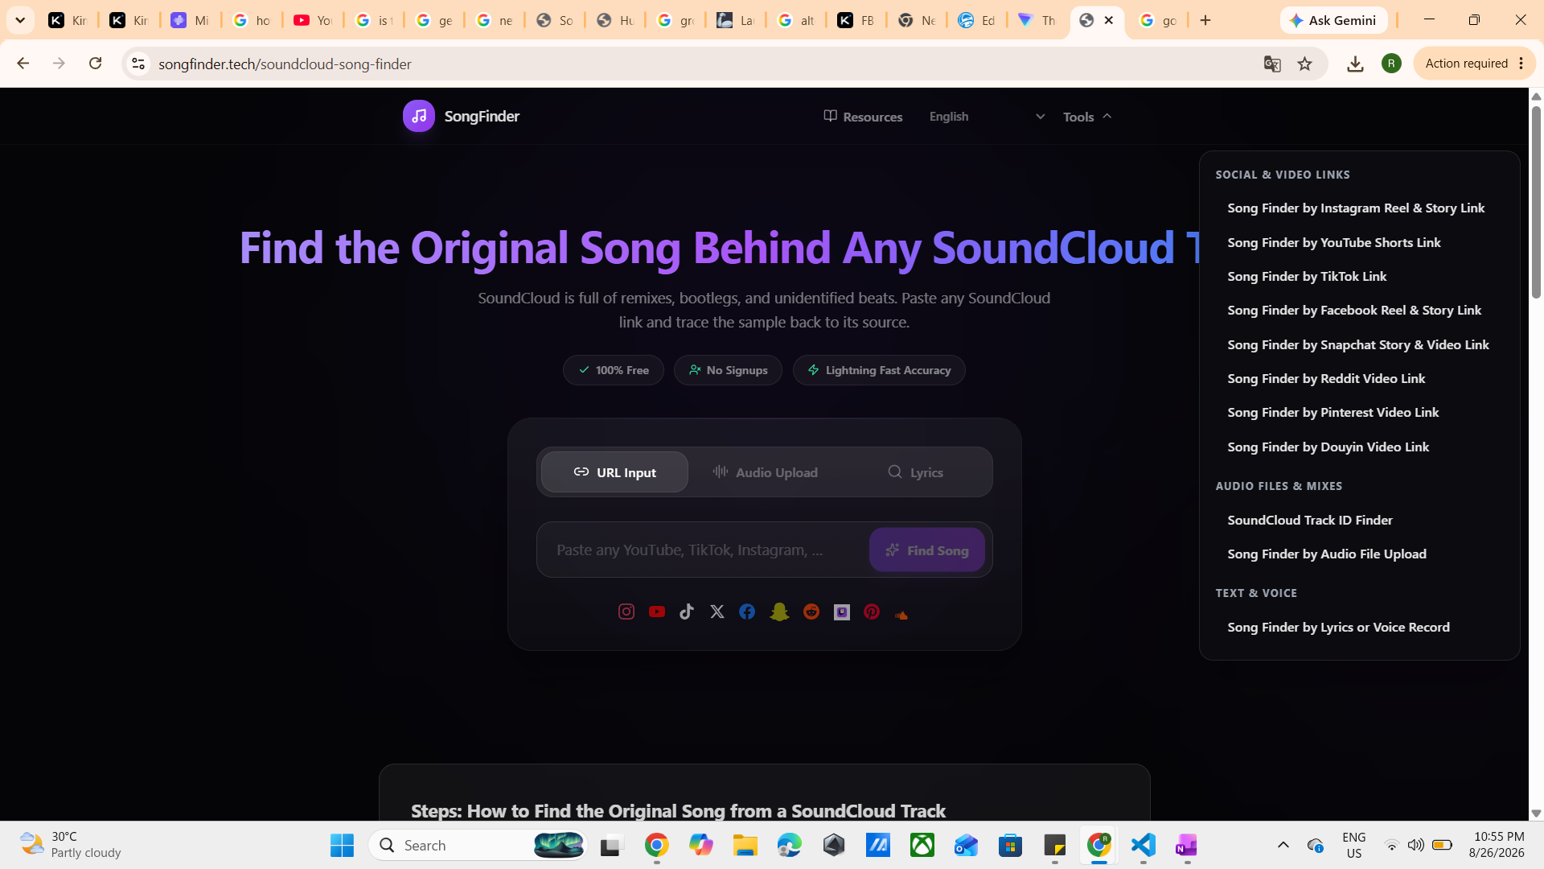Go back using the browser back arrow

[x=23, y=64]
